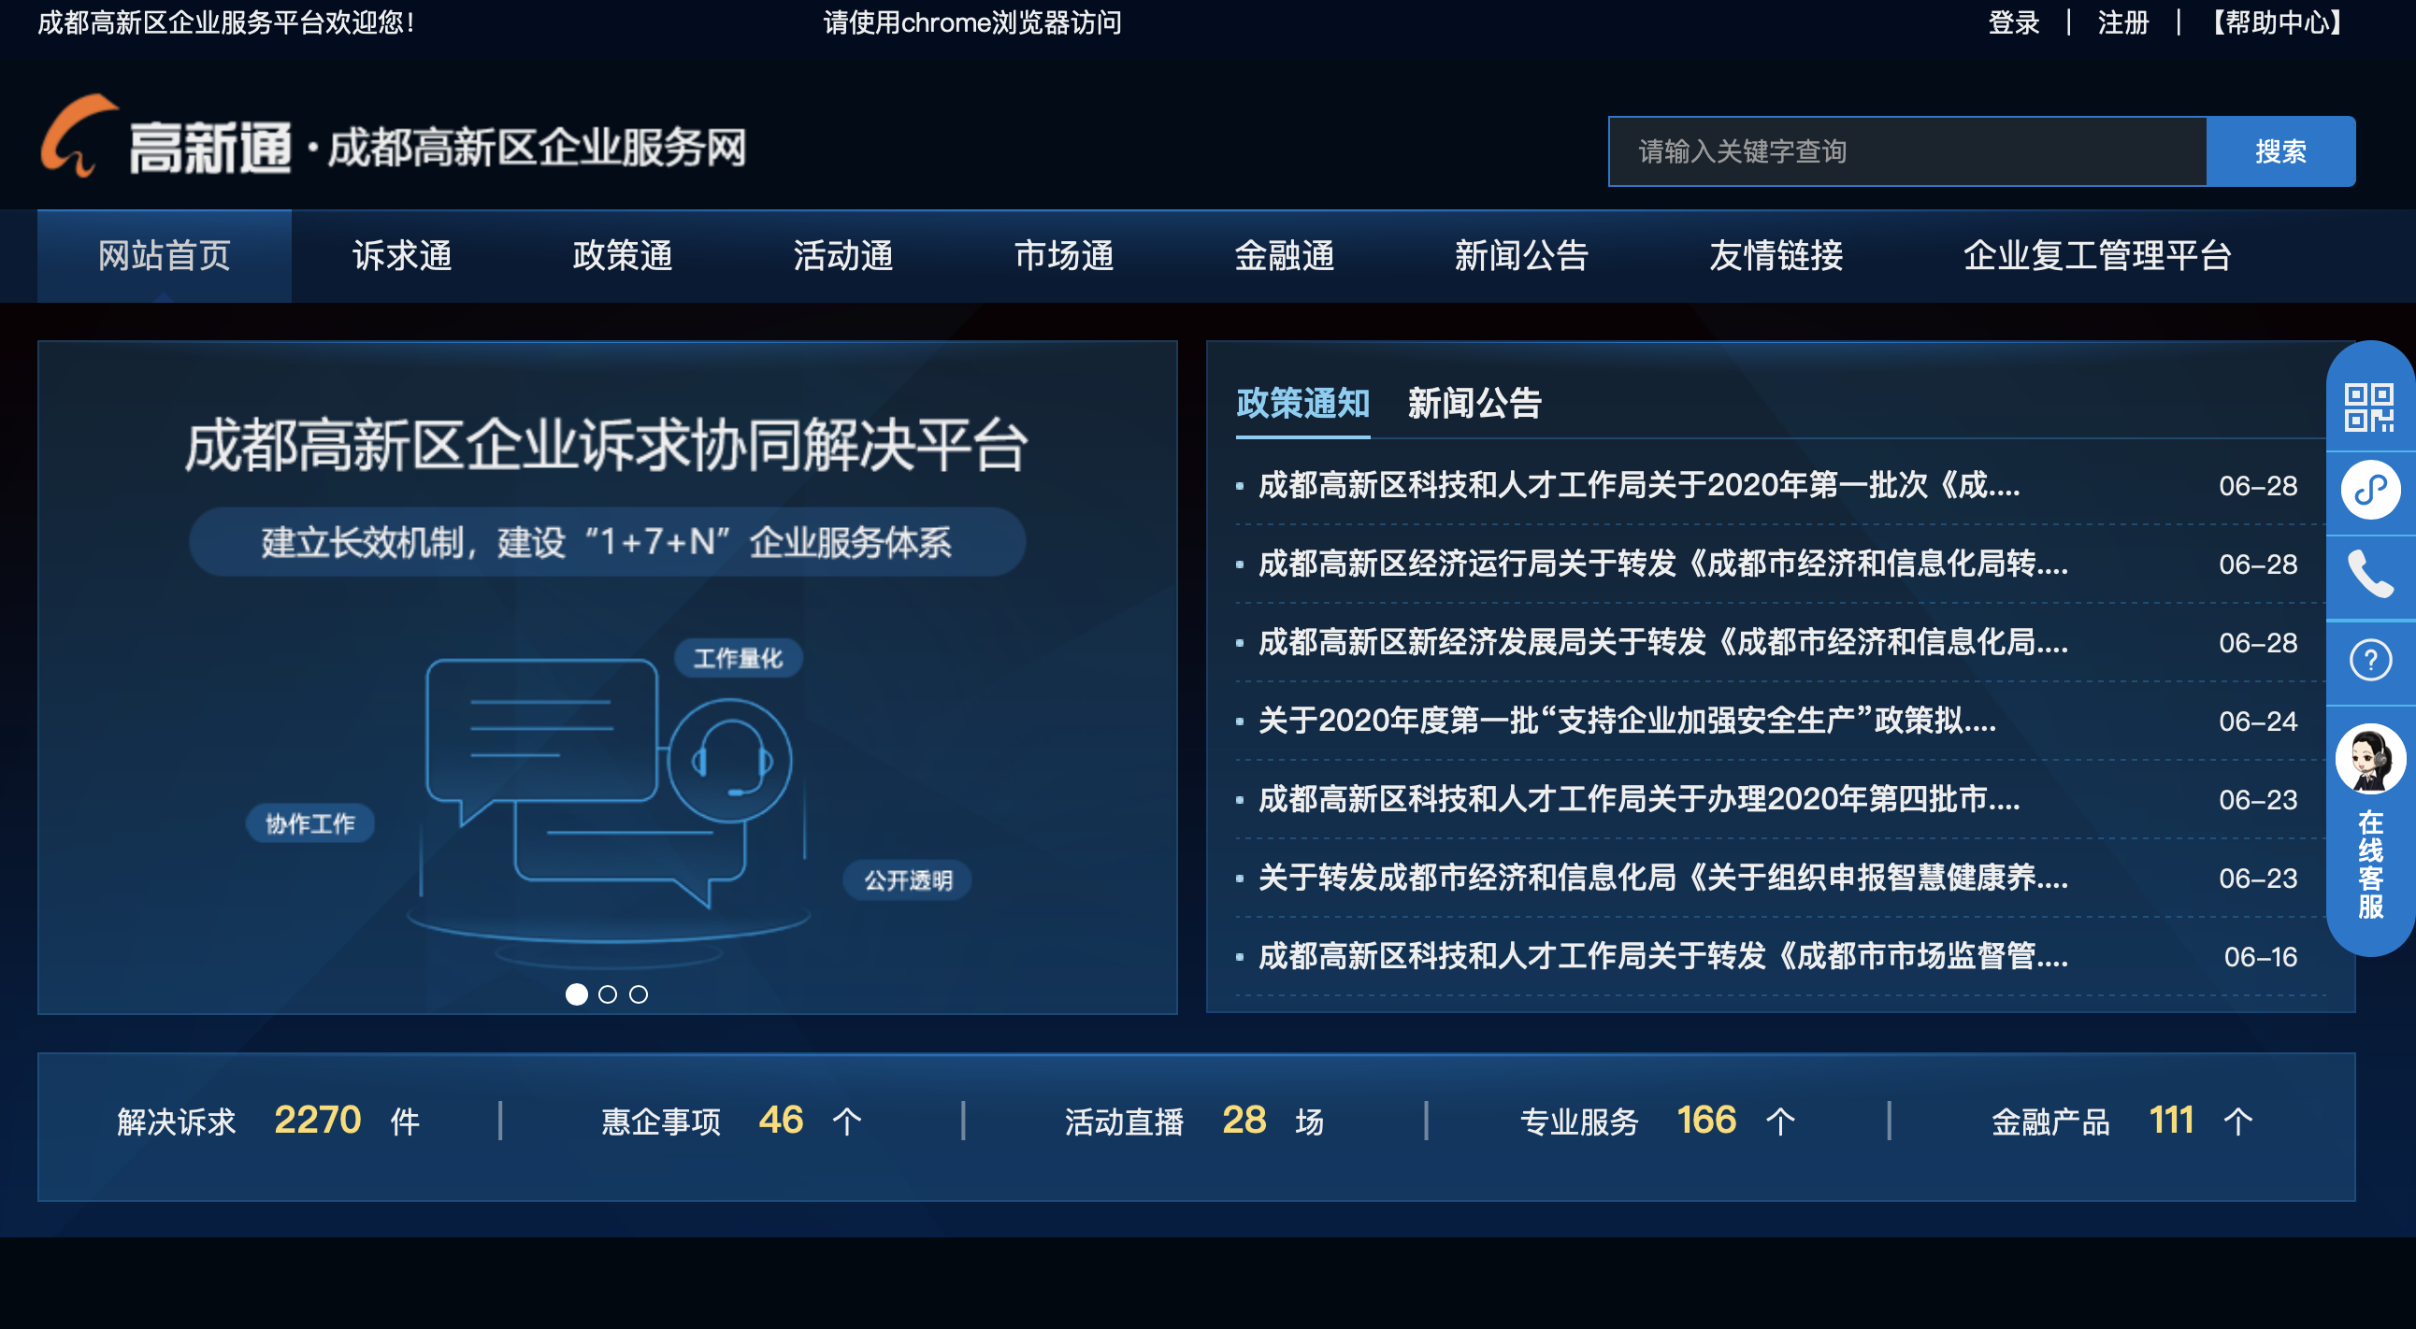Viewport: 2416px width, 1329px height.
Task: Open the 政策通 navigation menu
Action: click(x=622, y=255)
